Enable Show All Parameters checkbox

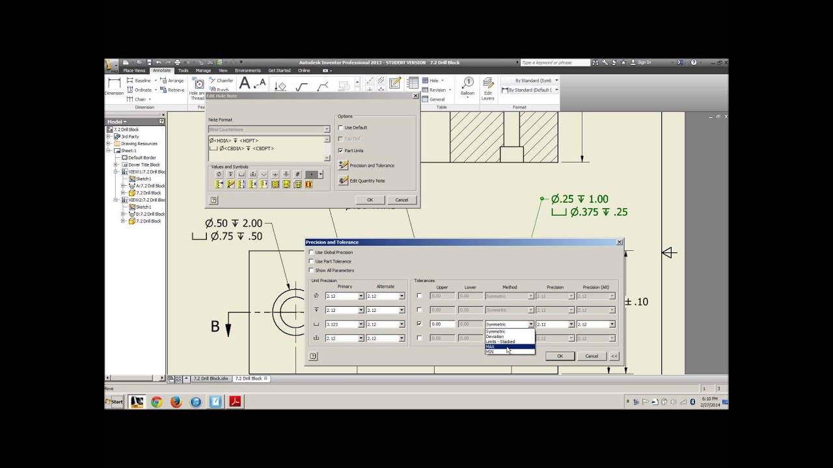pos(311,270)
